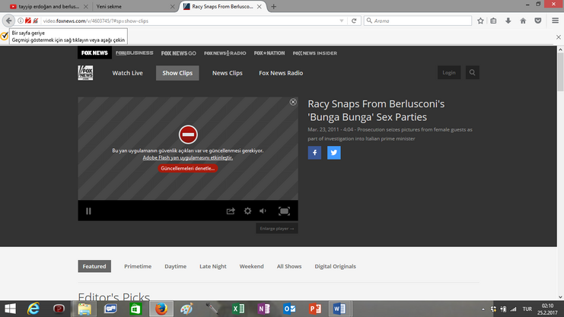Select the Featured tab
The width and height of the screenshot is (564, 317).
tap(94, 266)
